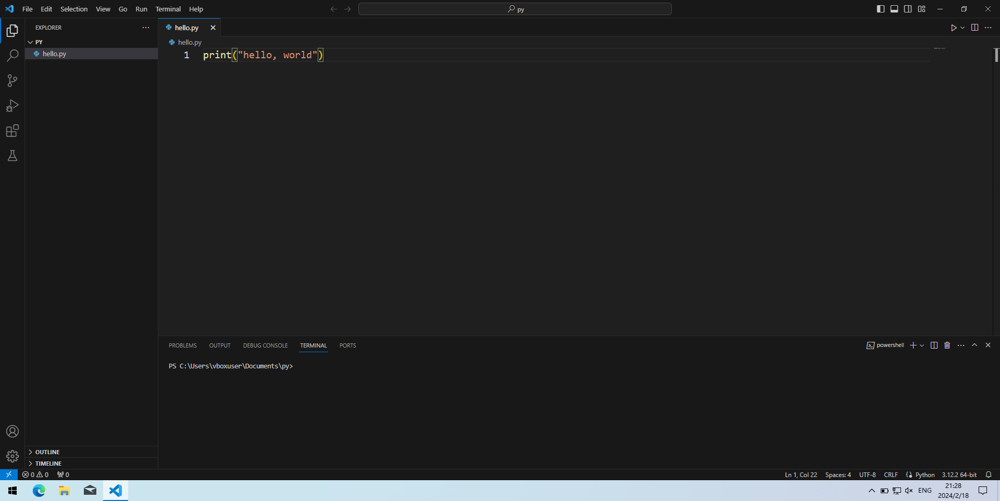Click the ports forwarded indicator

(x=63, y=474)
